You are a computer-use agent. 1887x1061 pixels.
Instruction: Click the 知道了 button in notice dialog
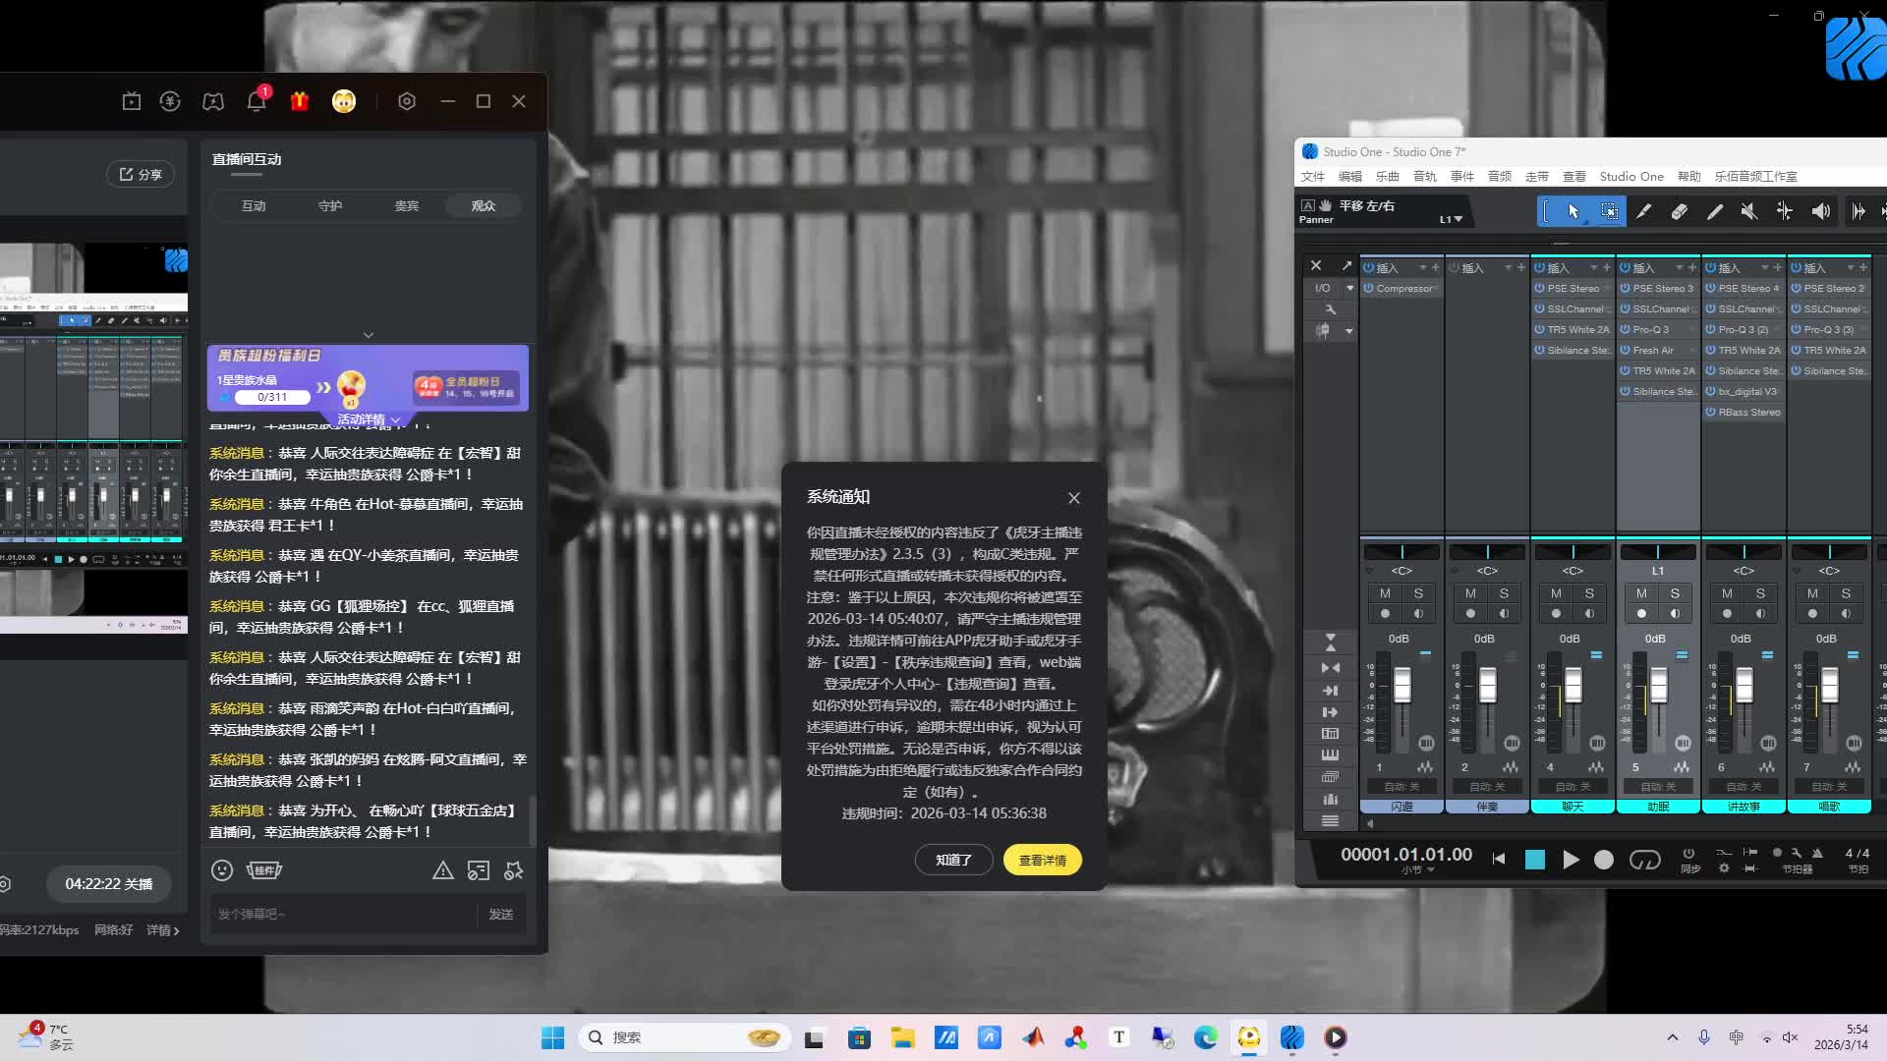(953, 860)
